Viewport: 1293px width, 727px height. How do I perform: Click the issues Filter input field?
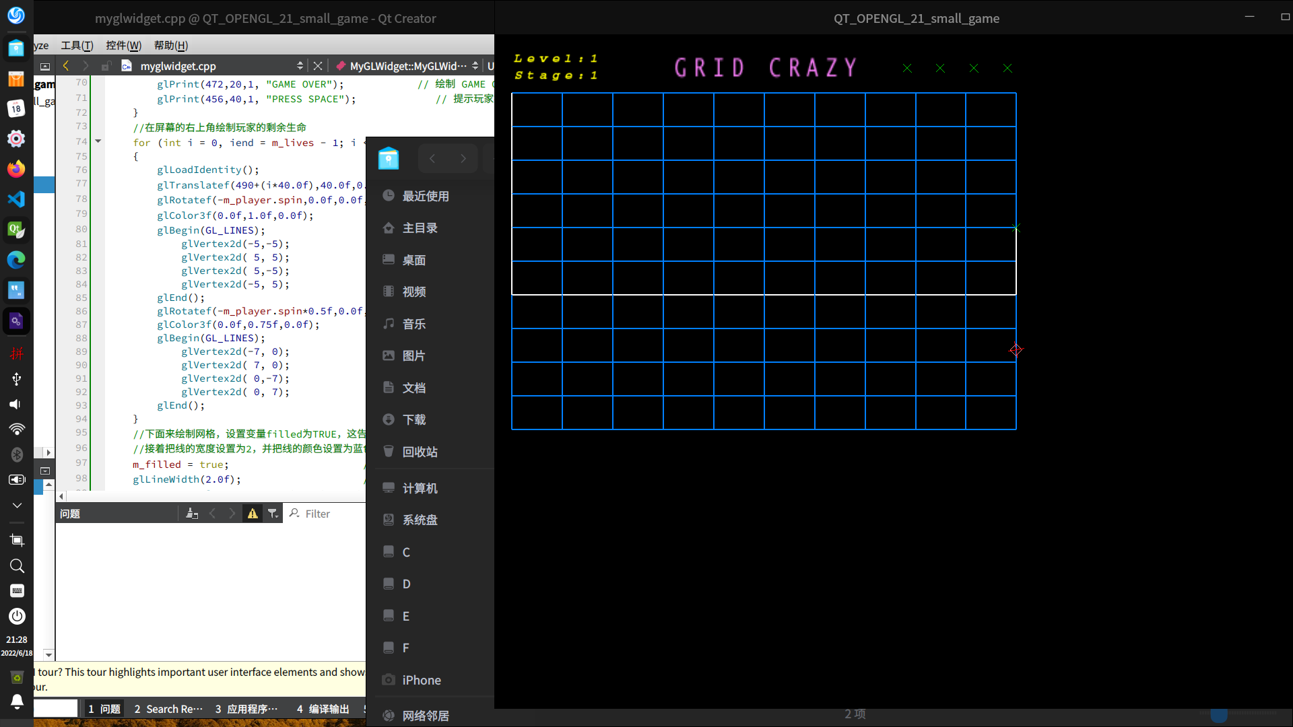coord(330,514)
